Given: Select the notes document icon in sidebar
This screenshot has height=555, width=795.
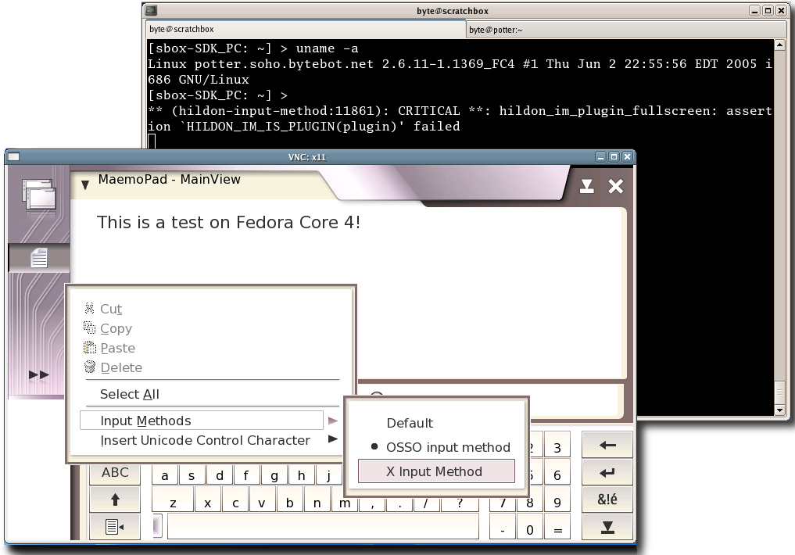Looking at the screenshot, I should [39, 258].
